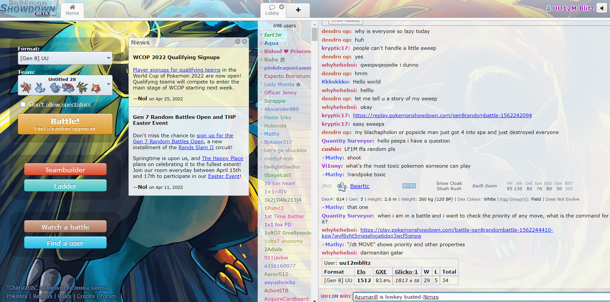Viewport: 610px width, 302px height.
Task: Select user Alexander489 in the list
Action: [x=285, y=109]
